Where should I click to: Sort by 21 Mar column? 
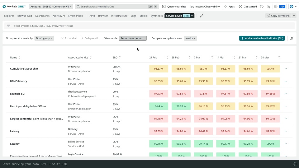257,57
